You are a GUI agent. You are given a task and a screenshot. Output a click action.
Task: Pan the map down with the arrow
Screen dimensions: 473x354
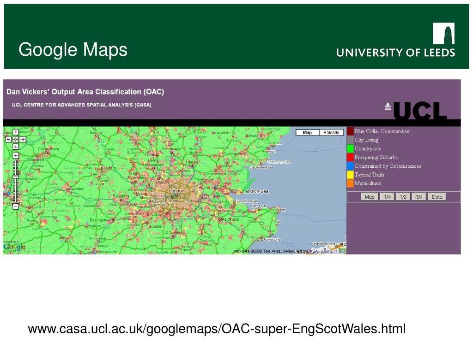[16, 147]
